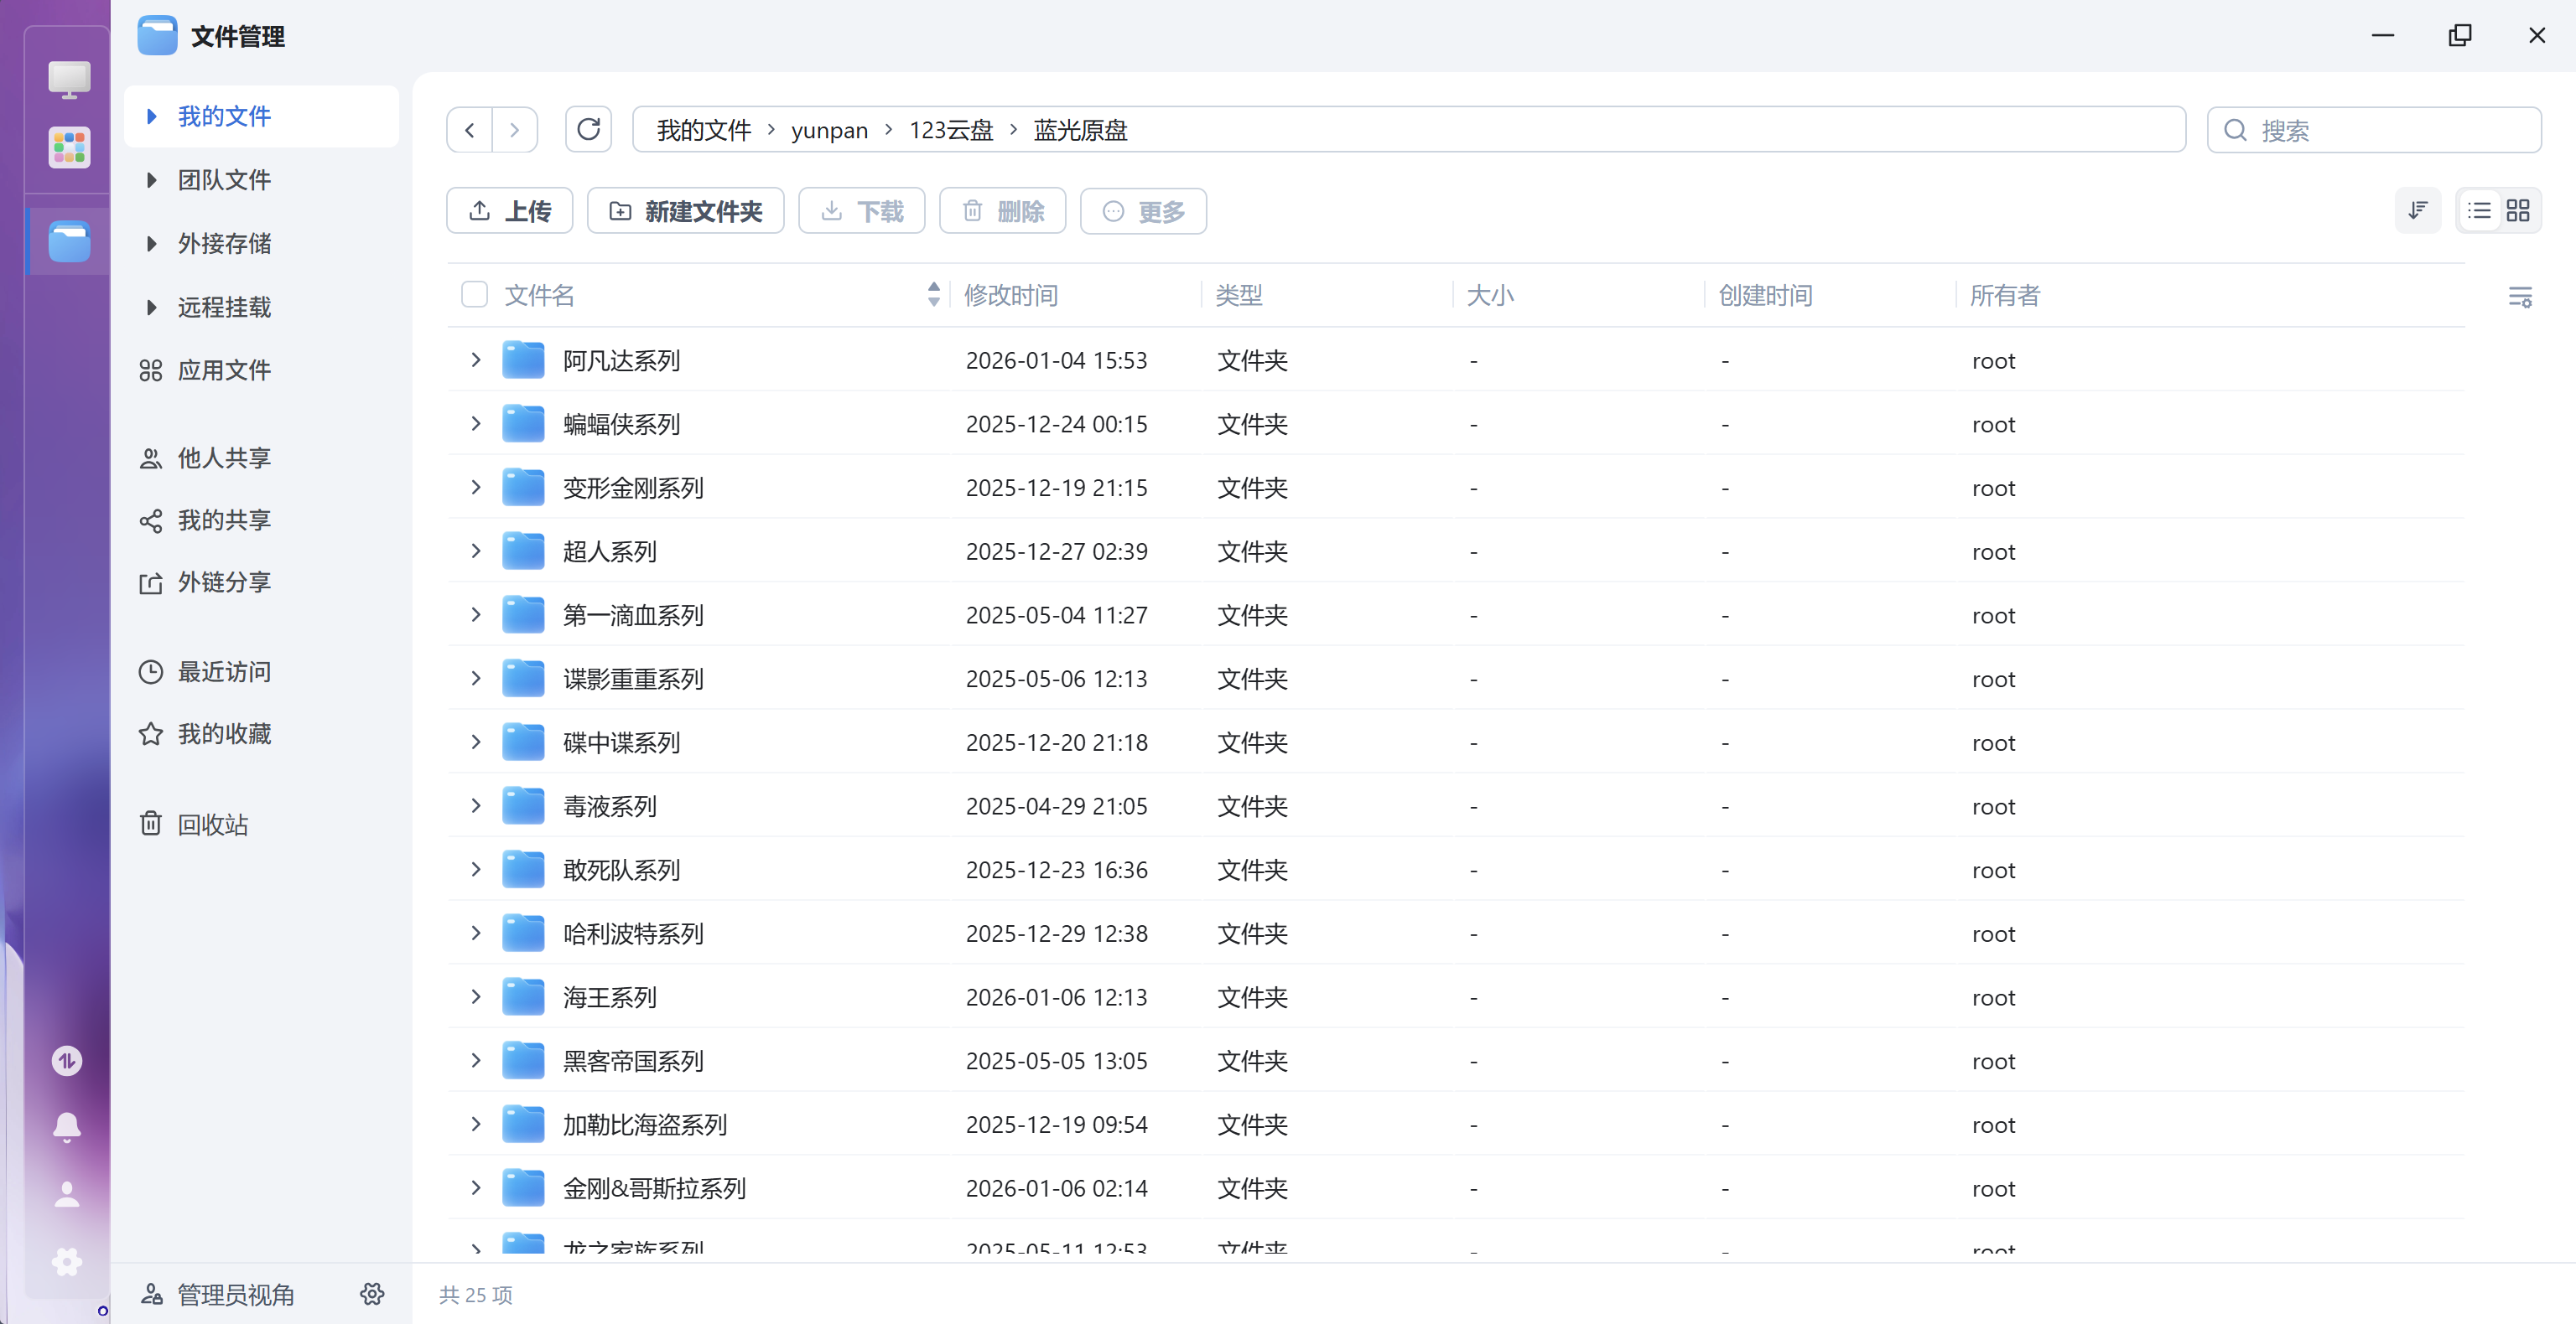Open the sort order icon

[x=2417, y=211]
